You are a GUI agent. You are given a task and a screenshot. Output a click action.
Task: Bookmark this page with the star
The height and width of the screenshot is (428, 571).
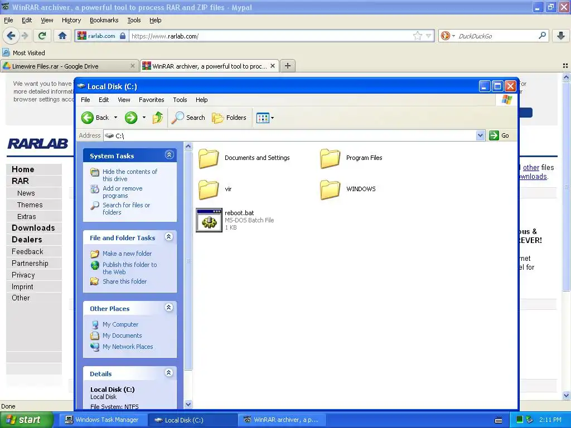(417, 36)
